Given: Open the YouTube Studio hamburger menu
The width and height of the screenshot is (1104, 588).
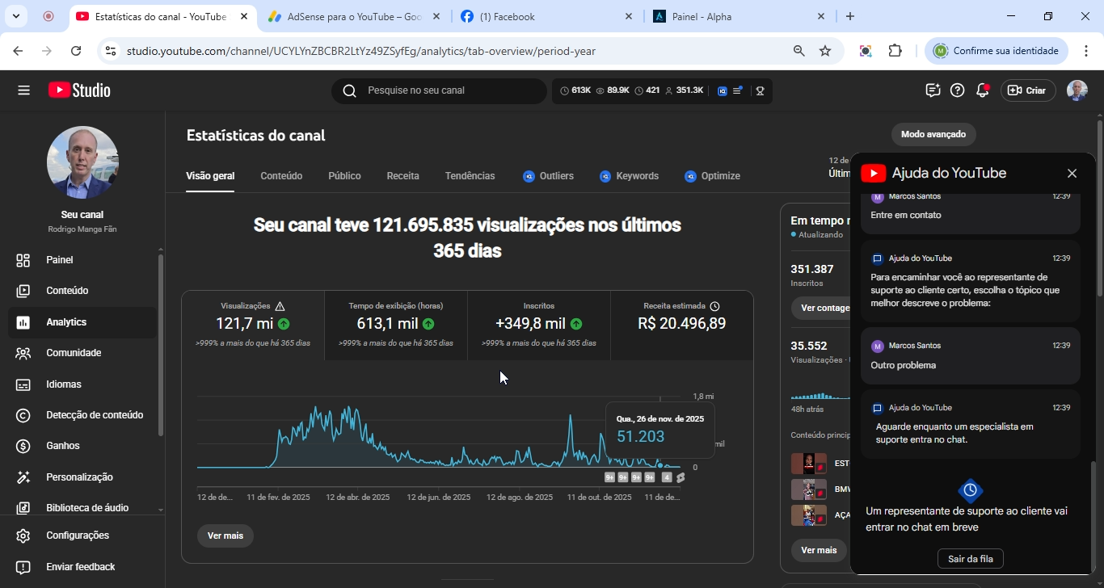Looking at the screenshot, I should 23,90.
